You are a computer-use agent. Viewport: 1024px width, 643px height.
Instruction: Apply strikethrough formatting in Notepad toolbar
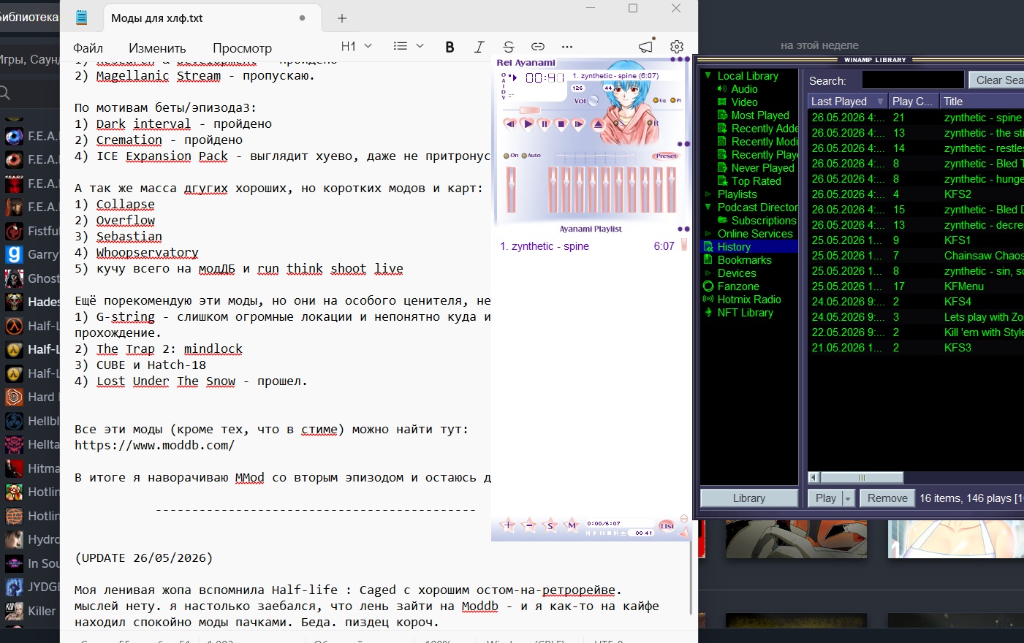[x=509, y=47]
